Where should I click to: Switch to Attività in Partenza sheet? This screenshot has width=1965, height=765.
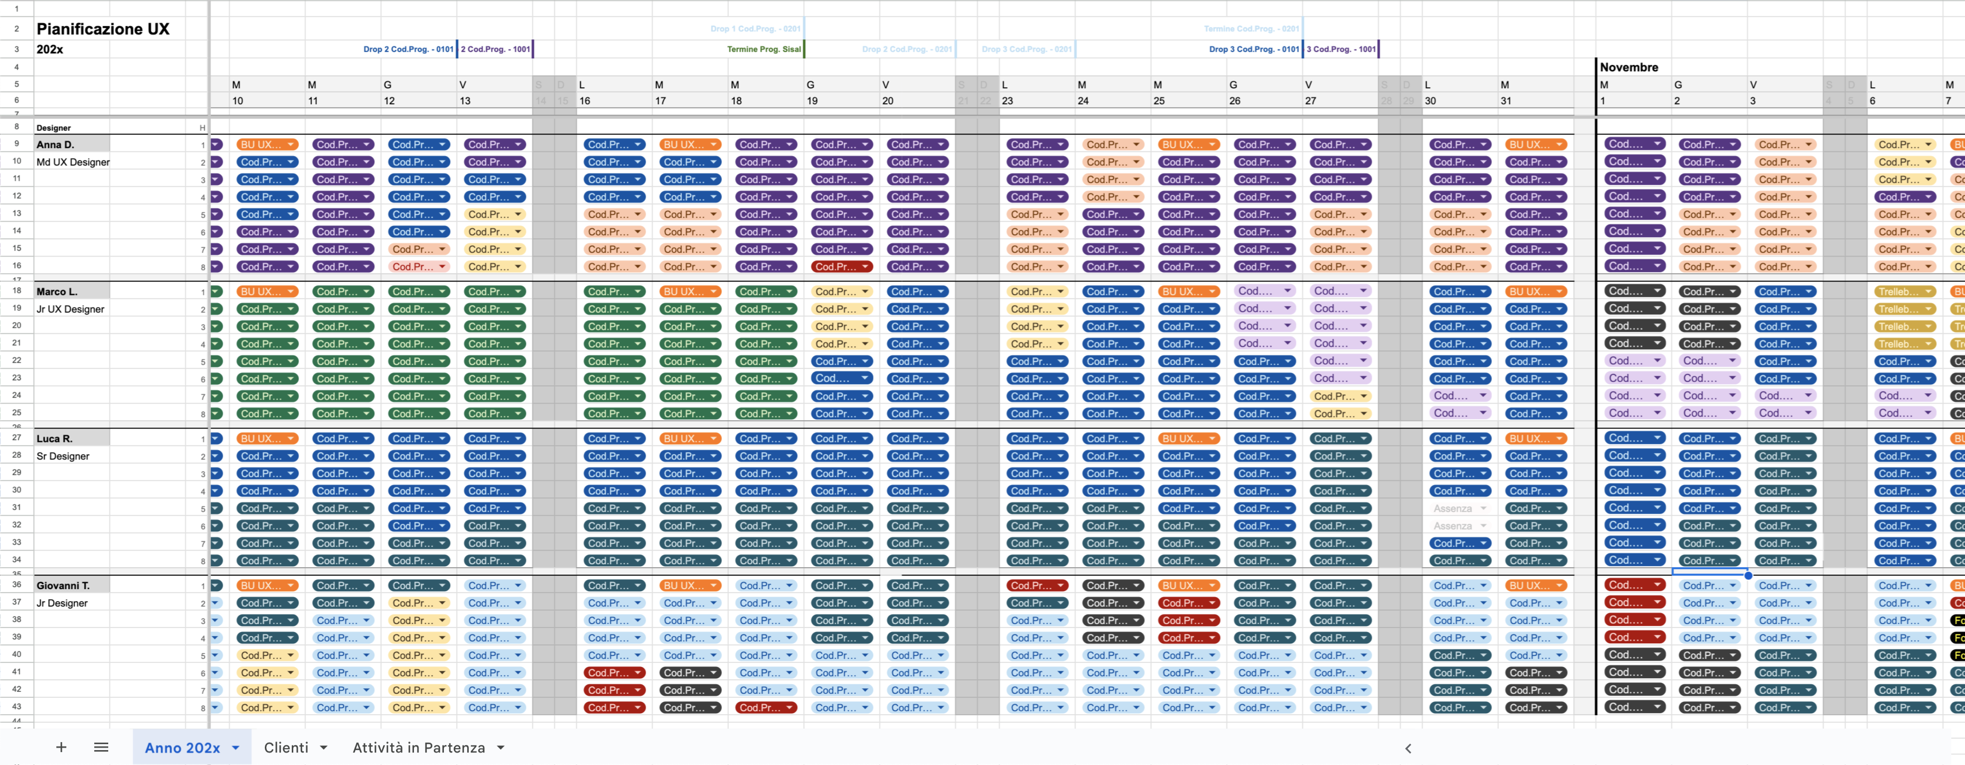point(418,748)
